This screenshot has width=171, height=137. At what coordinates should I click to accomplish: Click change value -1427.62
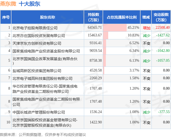point(163,35)
